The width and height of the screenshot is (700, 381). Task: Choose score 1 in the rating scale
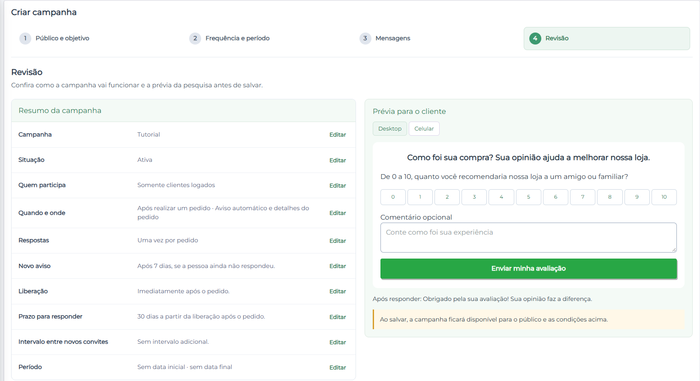point(420,197)
